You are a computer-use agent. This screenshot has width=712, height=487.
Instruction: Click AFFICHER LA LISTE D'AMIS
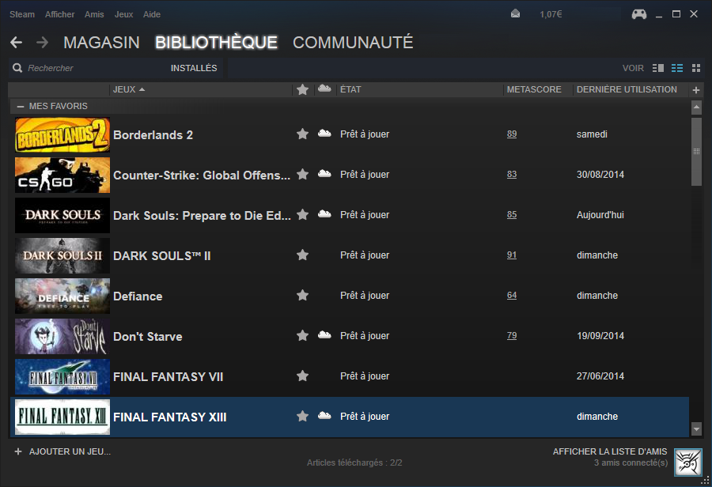610,451
